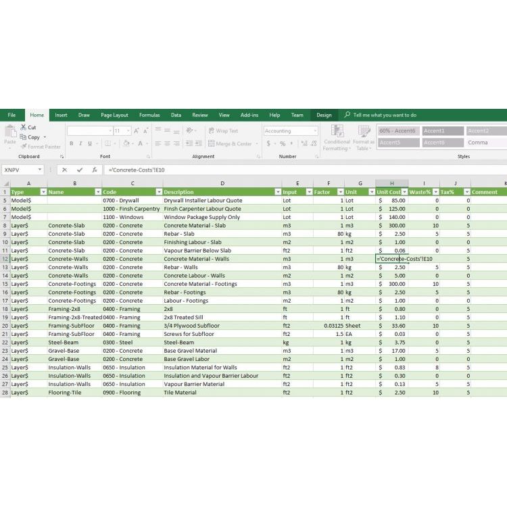Image resolution: width=507 pixels, height=507 pixels.
Task: Click the Decrease Indent icon
Action: pos(189,143)
